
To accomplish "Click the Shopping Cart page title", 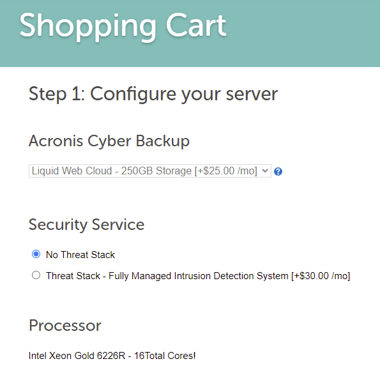I will tap(123, 26).
